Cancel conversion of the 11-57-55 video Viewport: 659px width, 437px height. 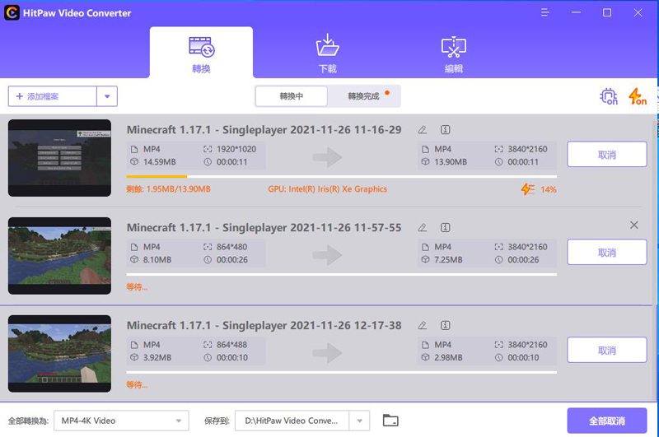(607, 252)
